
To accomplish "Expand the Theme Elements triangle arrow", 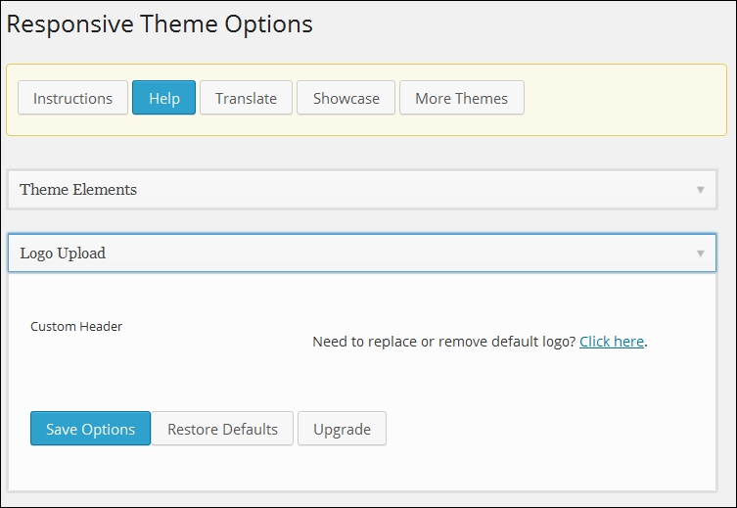I will (x=701, y=190).
